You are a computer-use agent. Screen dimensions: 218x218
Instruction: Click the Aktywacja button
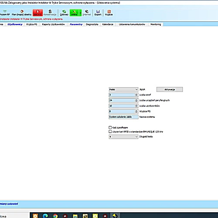click(x=170, y=89)
